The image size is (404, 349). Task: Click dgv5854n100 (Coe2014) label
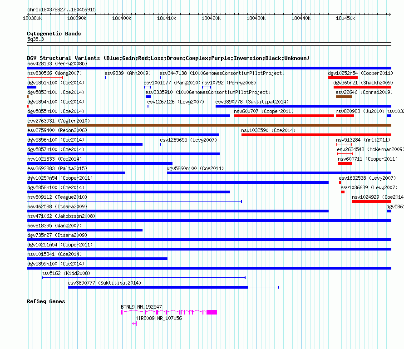click(56, 102)
